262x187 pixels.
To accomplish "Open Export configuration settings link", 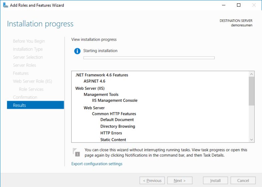I will pos(97,164).
